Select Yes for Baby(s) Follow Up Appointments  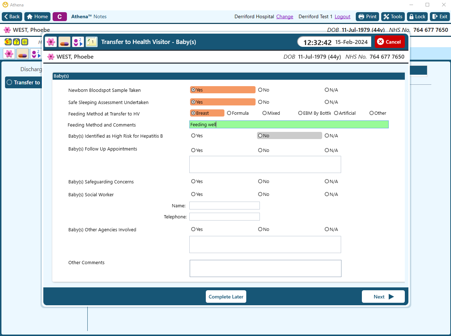pyautogui.click(x=197, y=150)
